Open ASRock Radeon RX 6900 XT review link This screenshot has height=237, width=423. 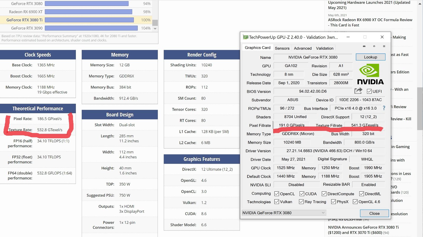pos(370,22)
